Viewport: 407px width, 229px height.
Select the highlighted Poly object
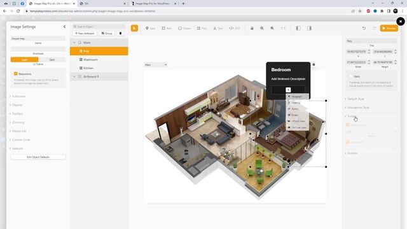click(99, 51)
